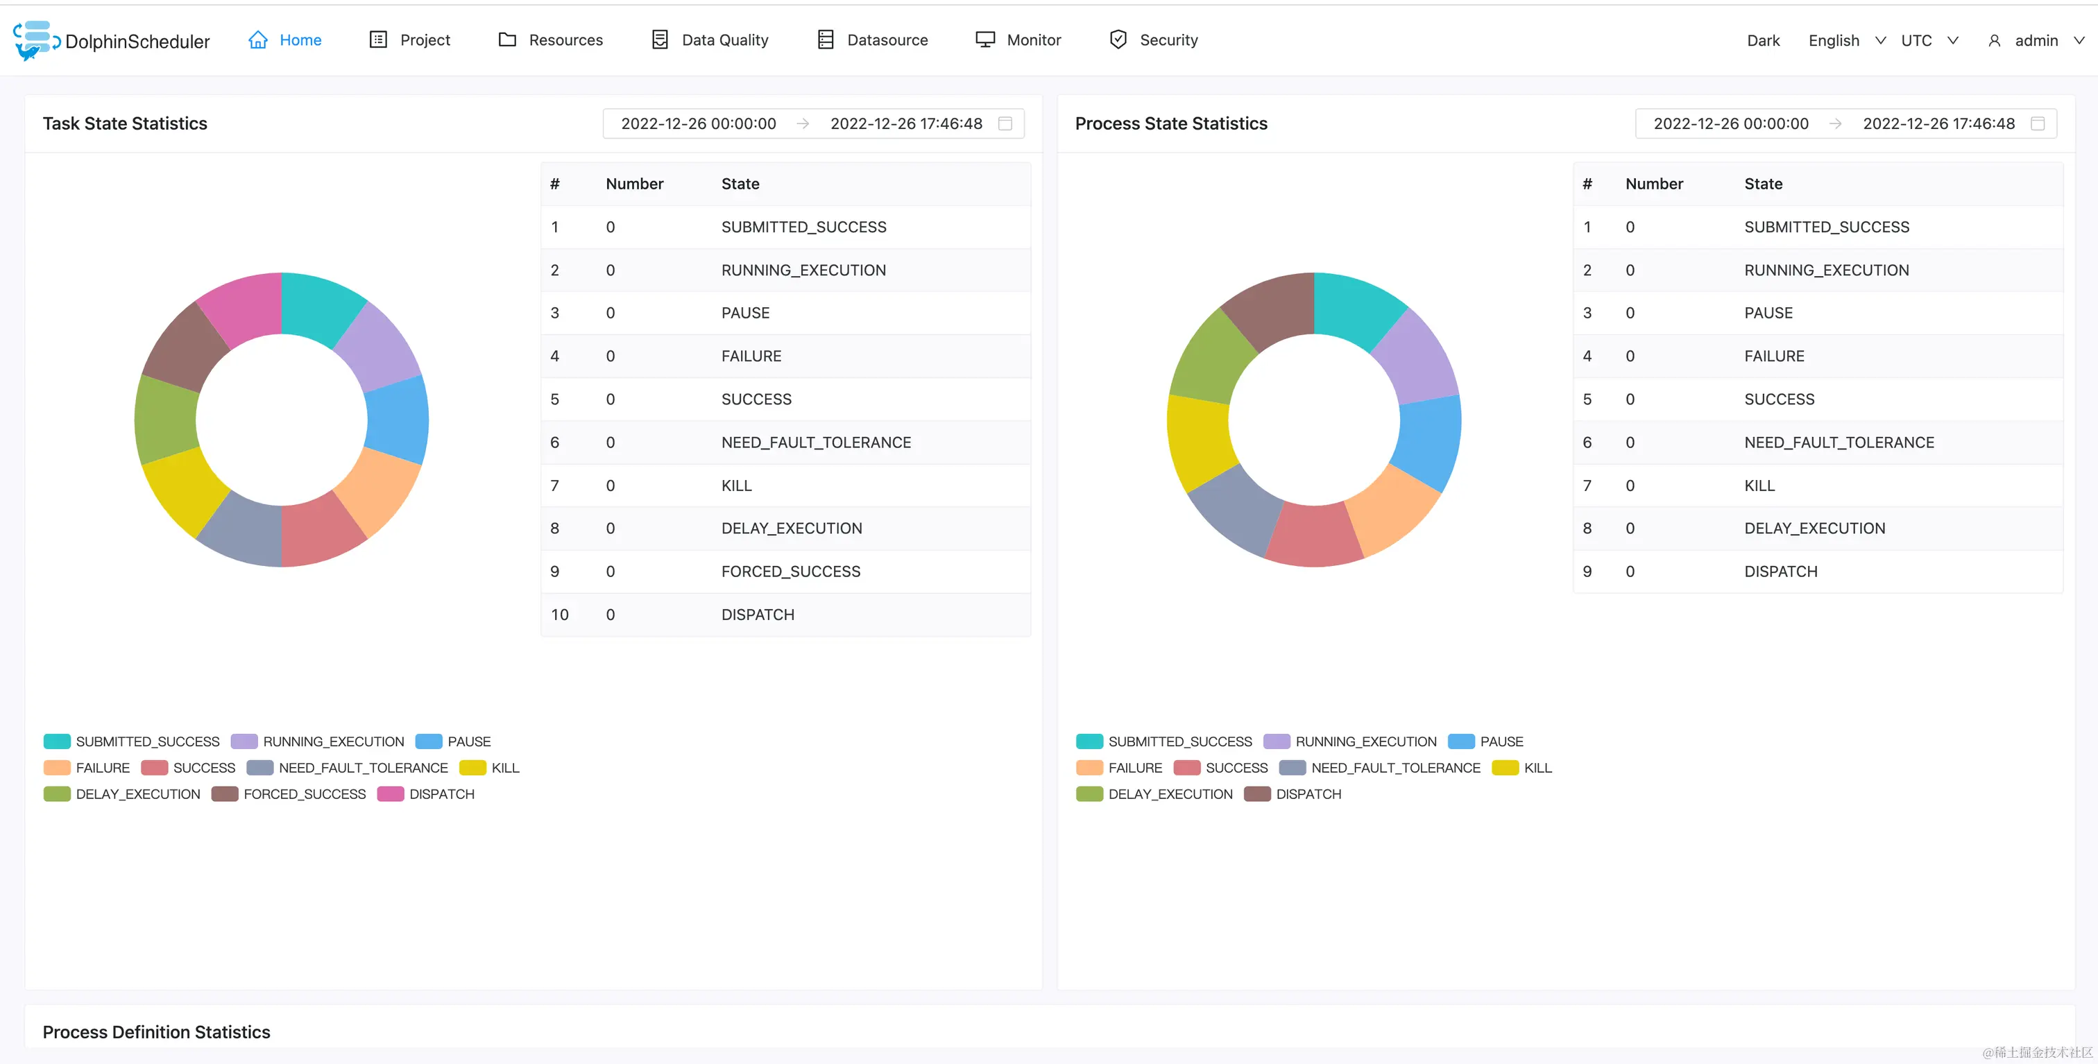
Task: Click the Home house icon
Action: pos(258,40)
